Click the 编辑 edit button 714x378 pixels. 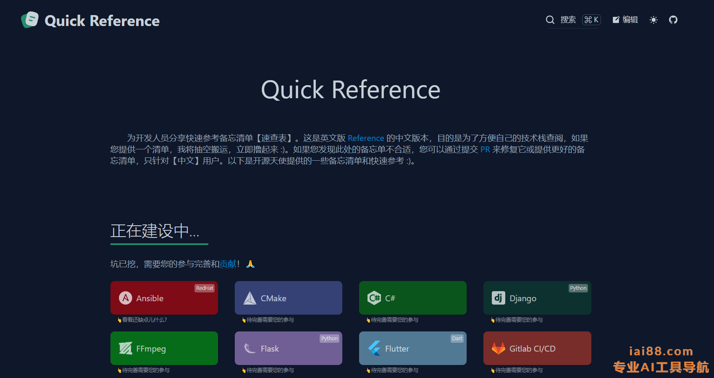(x=625, y=20)
